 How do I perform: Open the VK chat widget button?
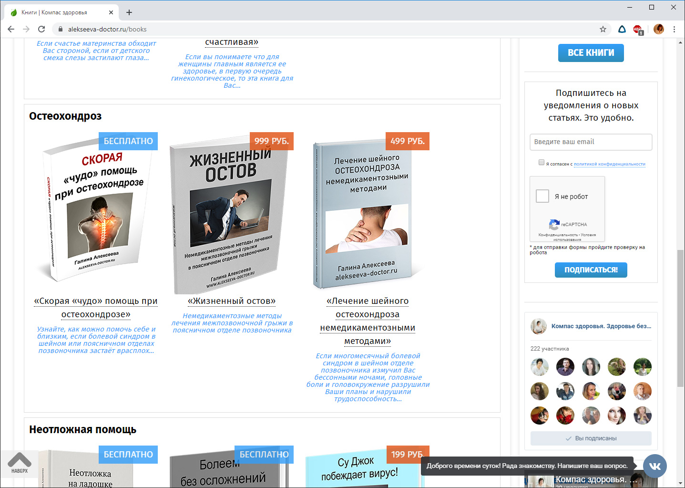pyautogui.click(x=655, y=466)
